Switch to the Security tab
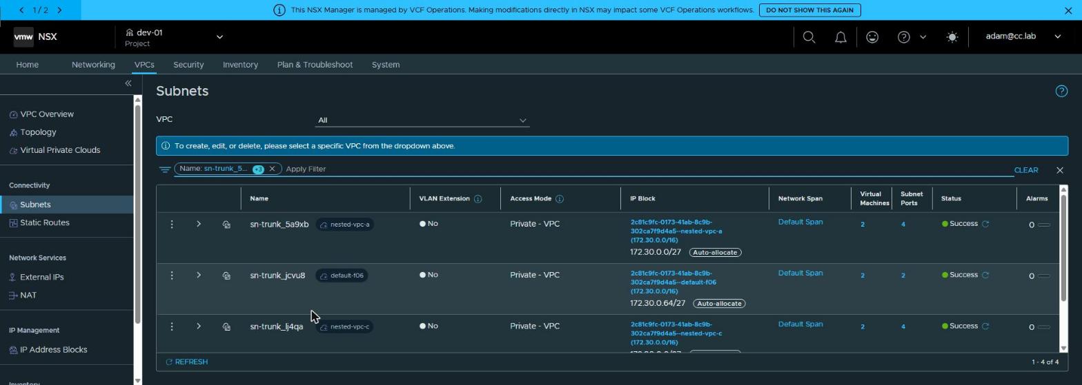The image size is (1082, 385). click(x=188, y=65)
